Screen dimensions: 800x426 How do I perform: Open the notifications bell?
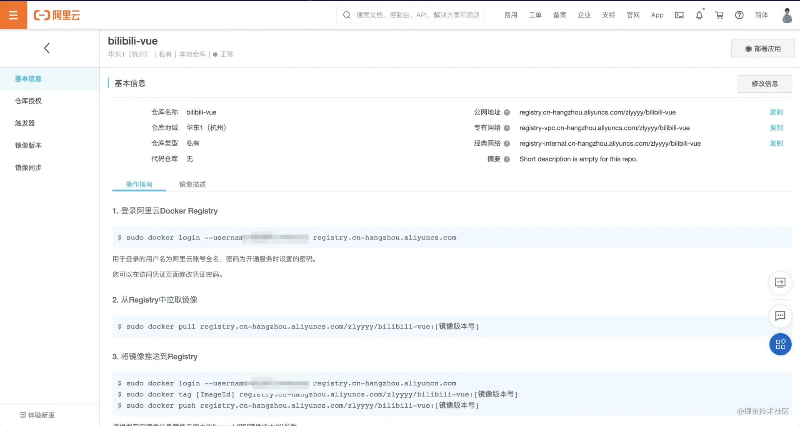(699, 15)
